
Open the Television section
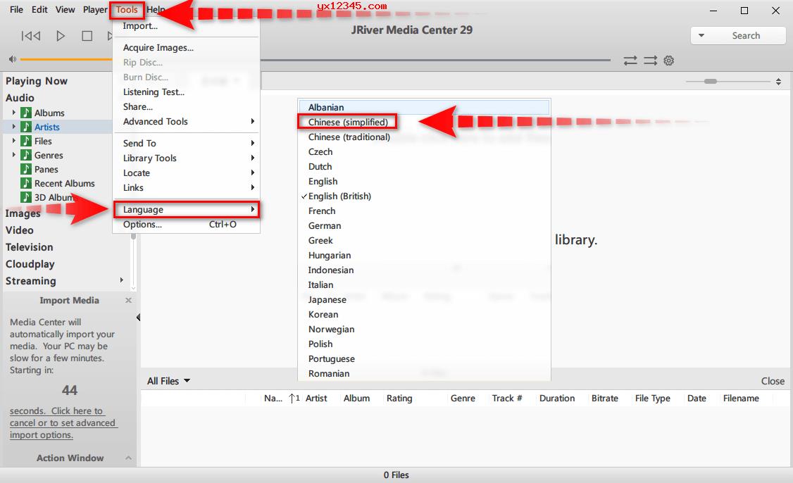pyautogui.click(x=29, y=247)
